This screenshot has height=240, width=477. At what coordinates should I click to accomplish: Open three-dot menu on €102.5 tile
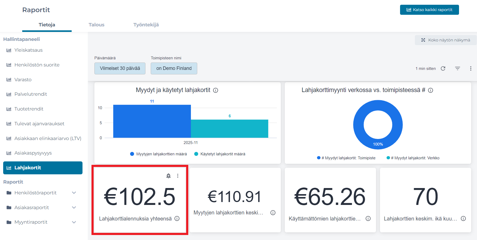(178, 176)
